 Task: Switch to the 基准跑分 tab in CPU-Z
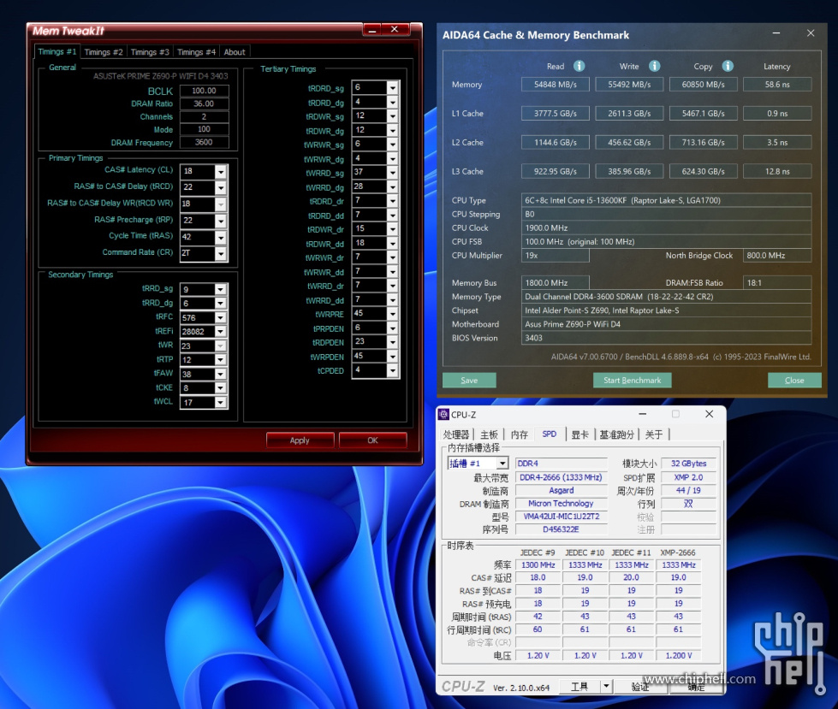(617, 434)
